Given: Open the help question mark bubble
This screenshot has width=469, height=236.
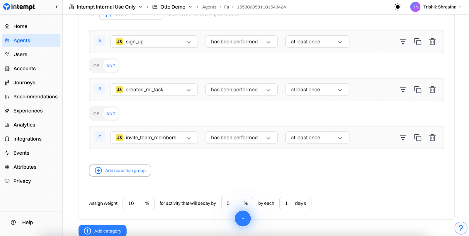Looking at the screenshot, I should click(x=460, y=228).
